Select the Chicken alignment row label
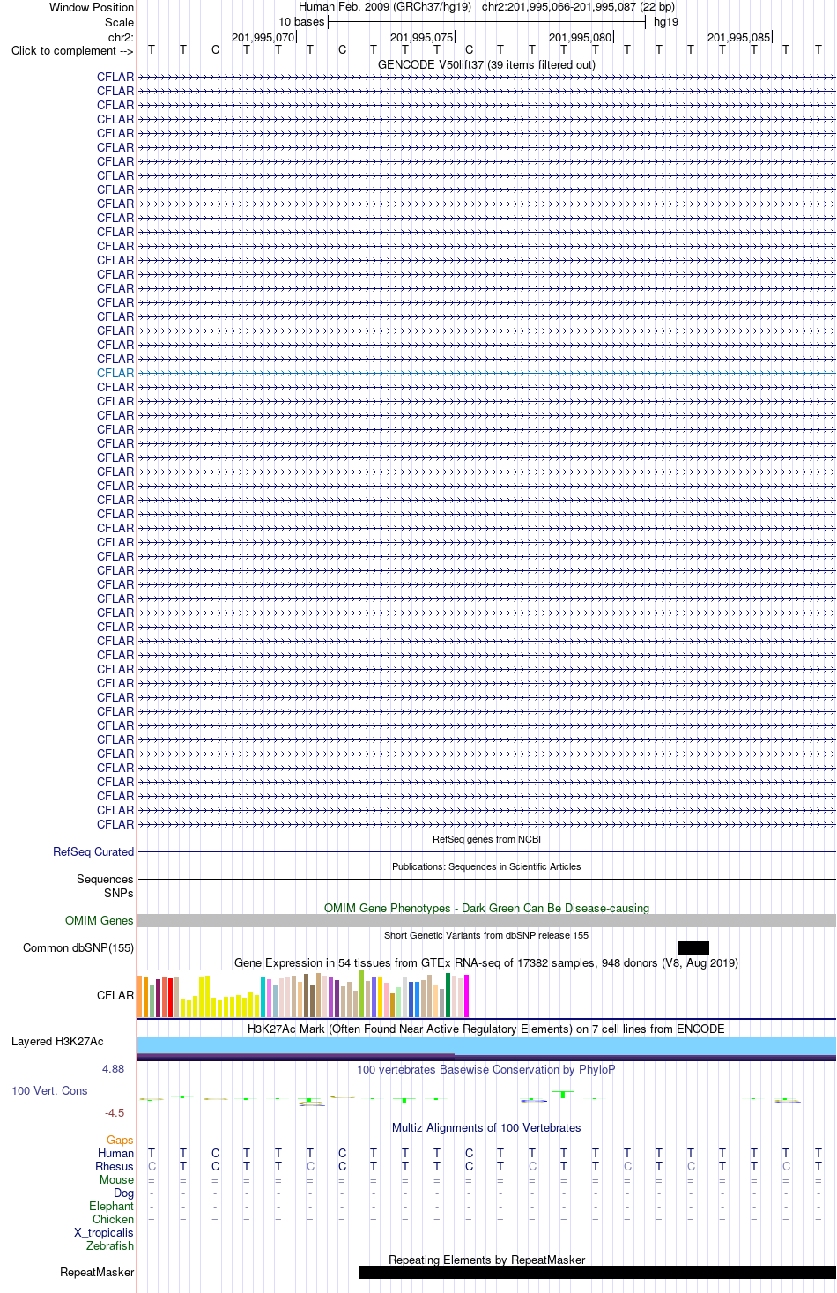Image resolution: width=837 pixels, height=1293 pixels. 113,1219
